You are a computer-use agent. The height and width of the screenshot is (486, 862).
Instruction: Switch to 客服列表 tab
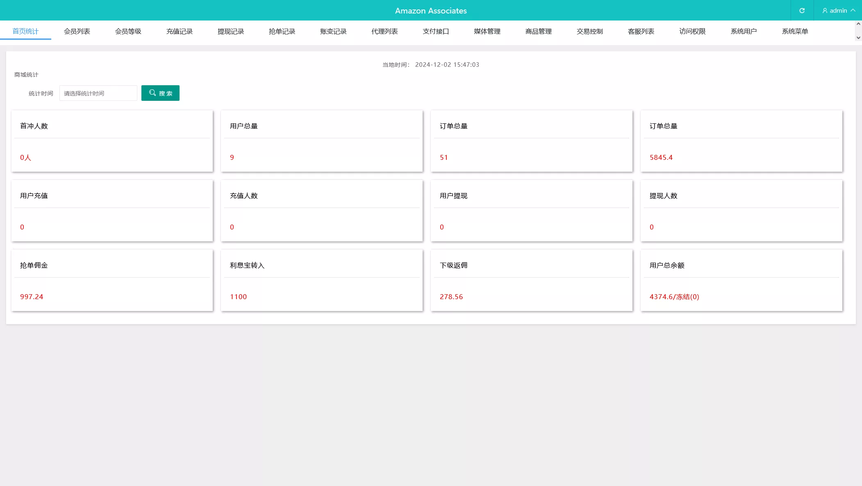641,32
